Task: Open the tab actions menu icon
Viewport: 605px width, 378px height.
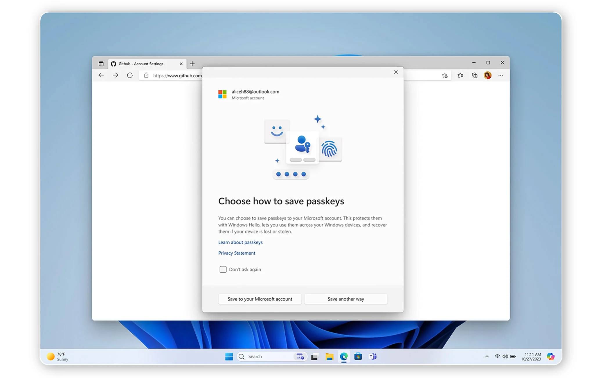Action: (x=101, y=64)
